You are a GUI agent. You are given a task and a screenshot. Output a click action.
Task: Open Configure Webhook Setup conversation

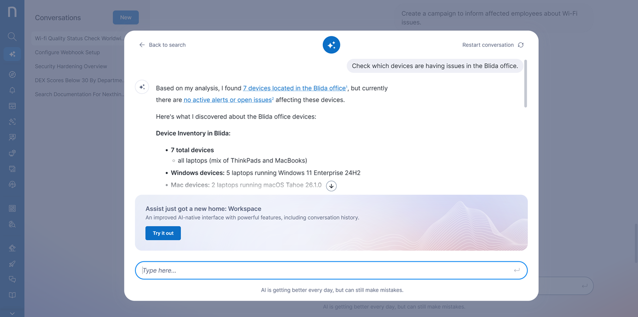click(67, 52)
